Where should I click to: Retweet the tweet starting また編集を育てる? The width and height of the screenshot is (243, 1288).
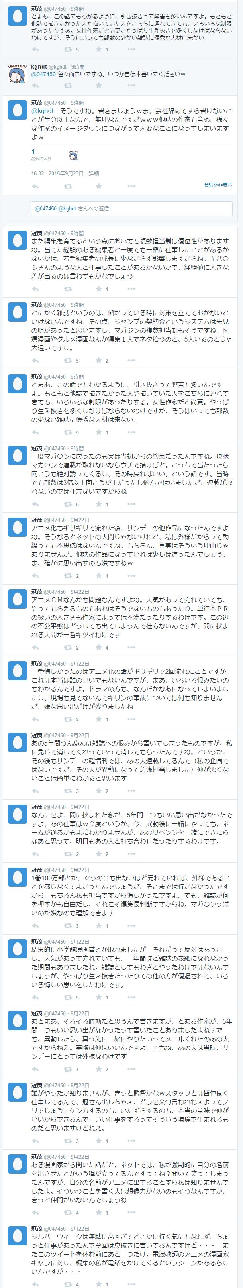[67, 289]
